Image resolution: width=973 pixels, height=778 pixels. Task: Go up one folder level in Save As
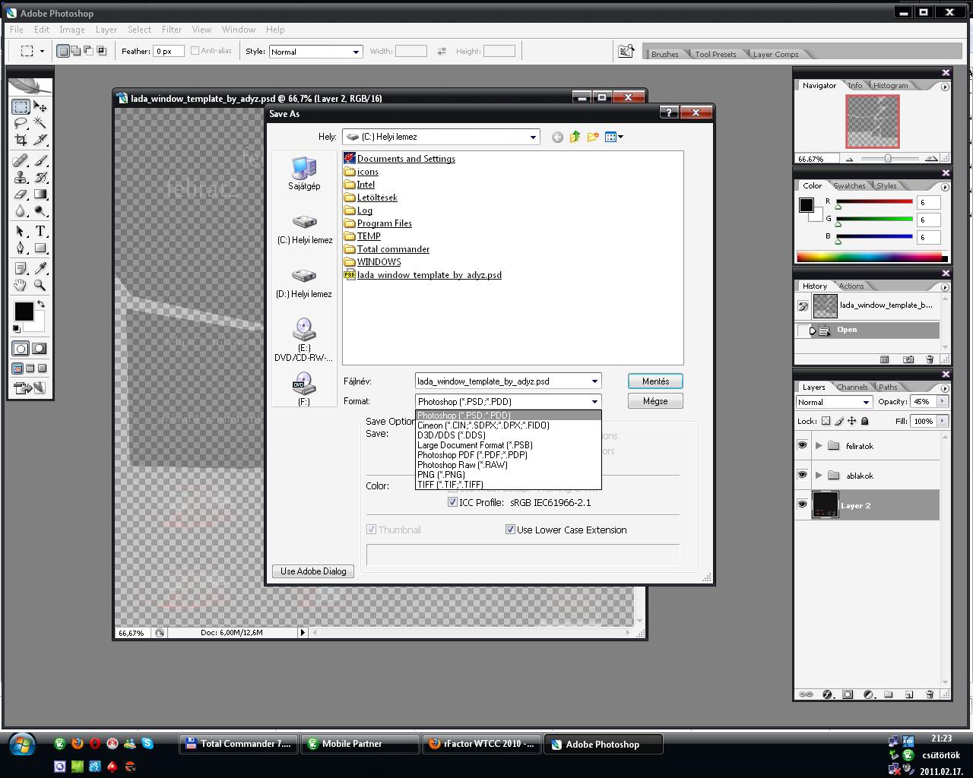[575, 137]
